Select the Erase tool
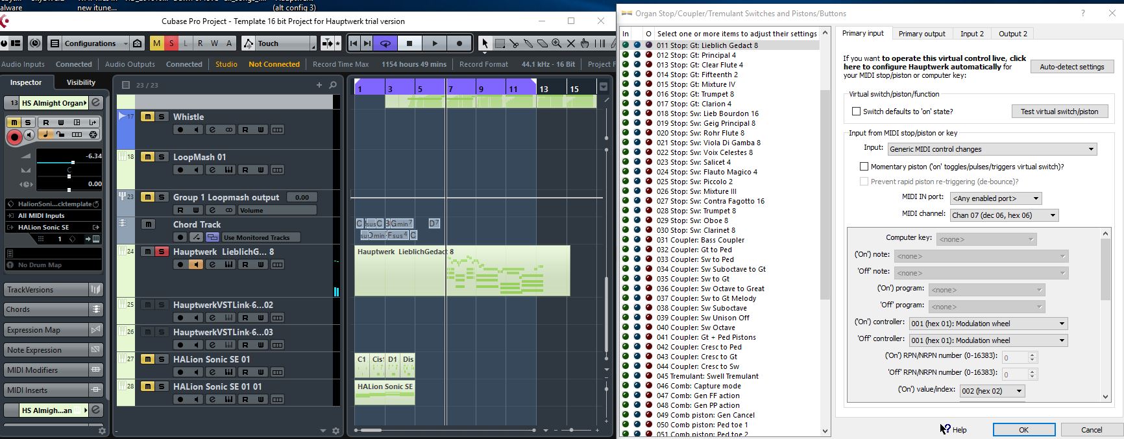 (543, 43)
